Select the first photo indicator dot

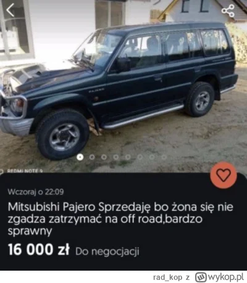80,157
